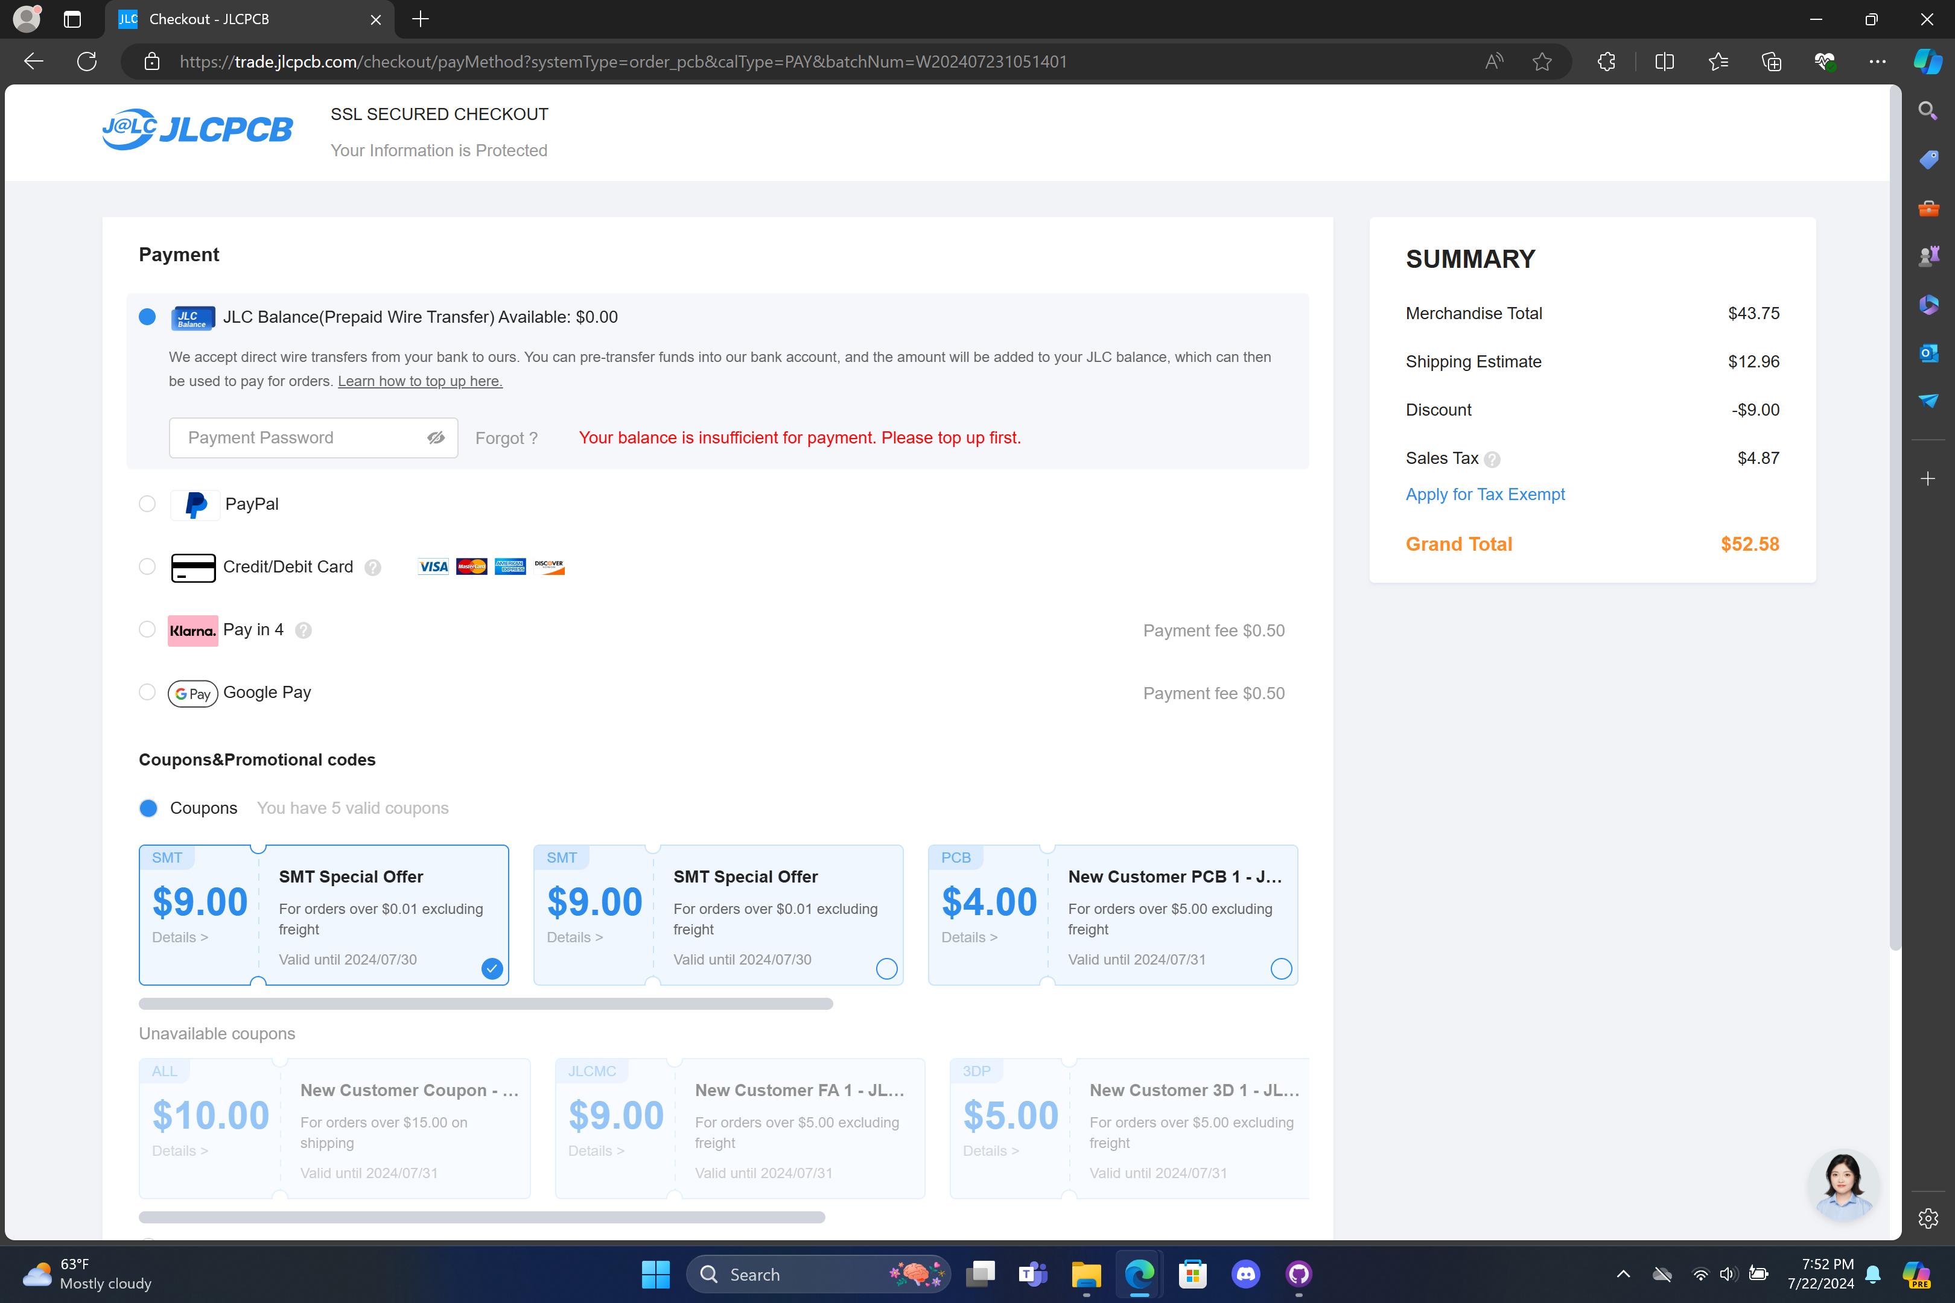Add this page to favorites star
This screenshot has height=1303, width=1955.
pos(1542,62)
